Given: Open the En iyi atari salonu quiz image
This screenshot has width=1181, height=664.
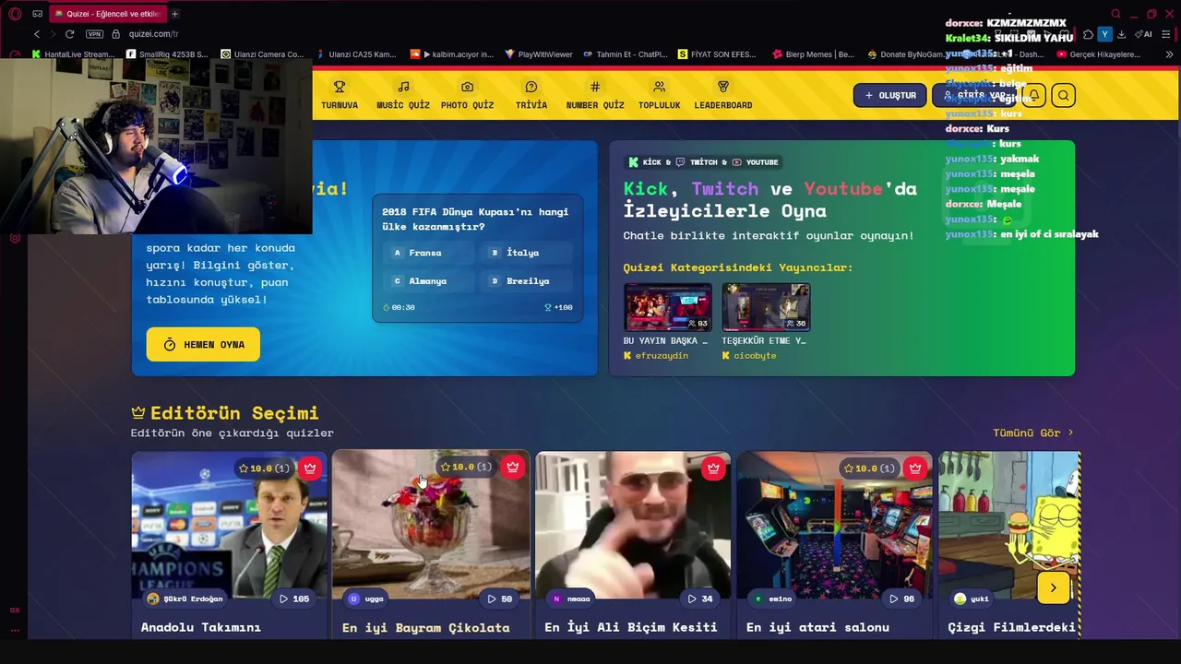Looking at the screenshot, I should click(834, 526).
